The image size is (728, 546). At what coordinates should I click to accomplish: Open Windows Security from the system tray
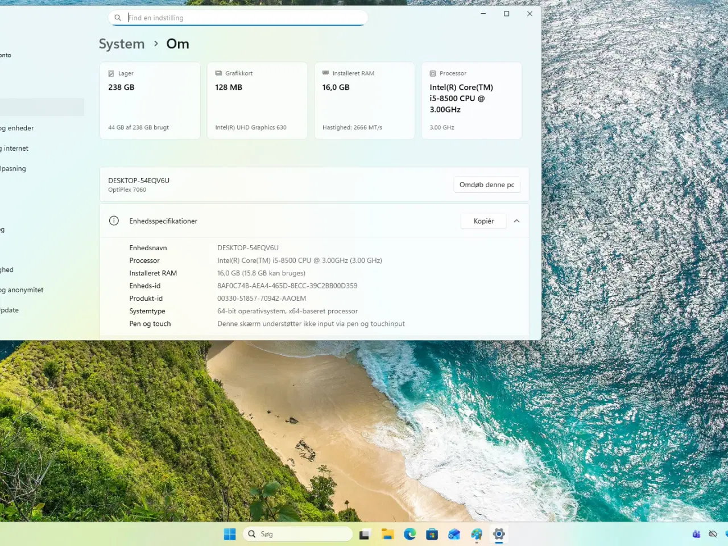[x=726, y=533]
